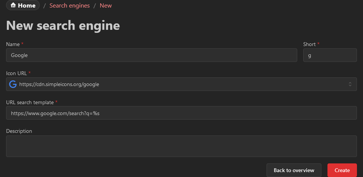Click the URL search template label
Viewport: 363px width, 177px height.
[x=30, y=102]
